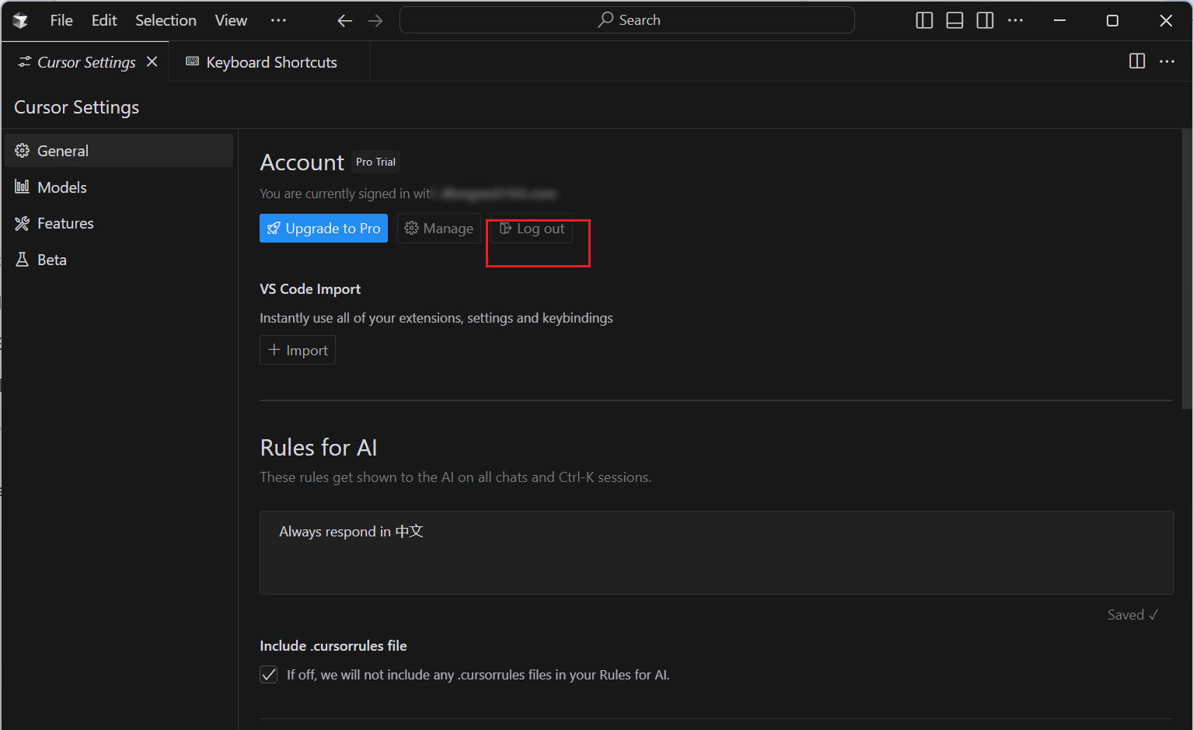
Task: Click the Search command bar
Action: (x=627, y=20)
